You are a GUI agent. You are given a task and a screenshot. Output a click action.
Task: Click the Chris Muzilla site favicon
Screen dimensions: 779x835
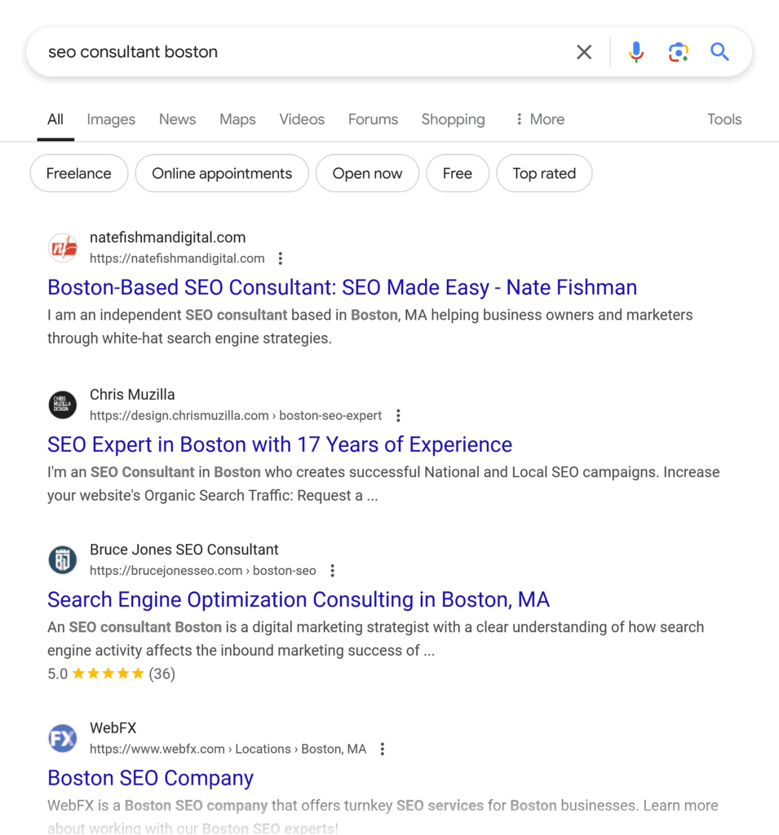tap(63, 404)
